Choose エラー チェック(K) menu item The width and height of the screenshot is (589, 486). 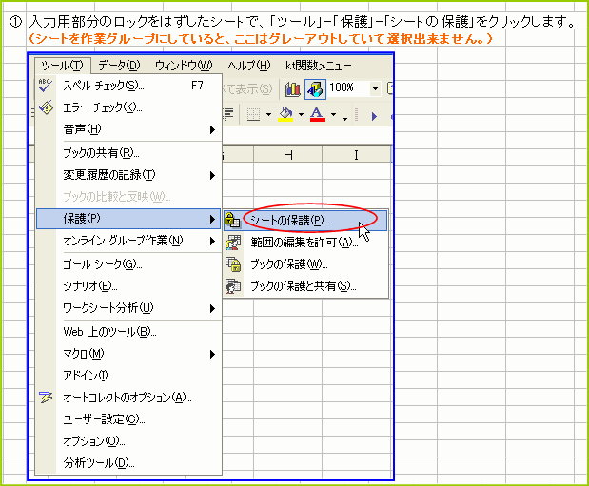[x=128, y=107]
